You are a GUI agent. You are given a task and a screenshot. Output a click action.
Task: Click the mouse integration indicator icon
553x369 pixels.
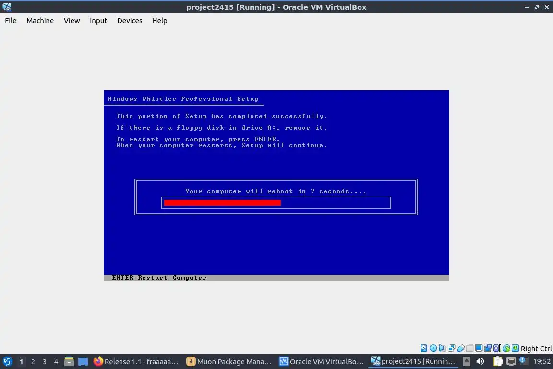[x=506, y=348]
